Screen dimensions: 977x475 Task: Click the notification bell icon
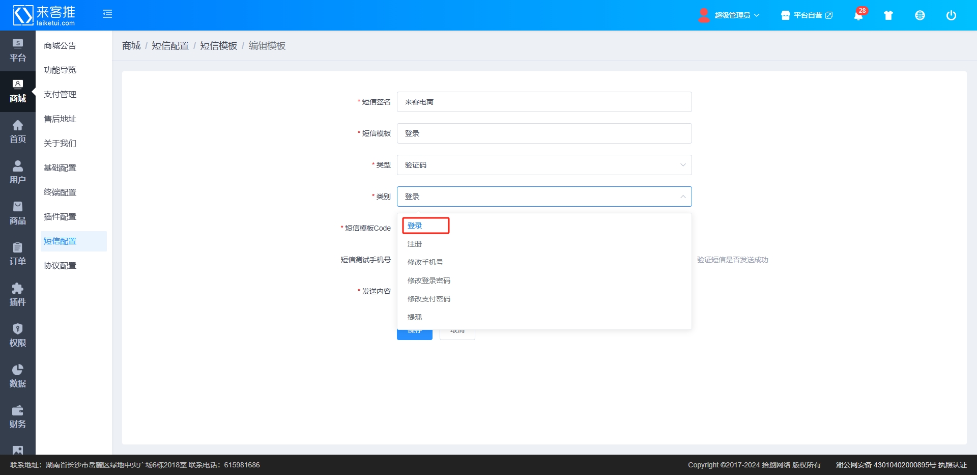tap(858, 16)
